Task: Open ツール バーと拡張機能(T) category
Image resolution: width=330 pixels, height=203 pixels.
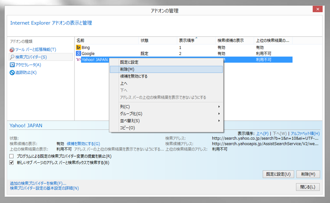Action: coord(36,49)
